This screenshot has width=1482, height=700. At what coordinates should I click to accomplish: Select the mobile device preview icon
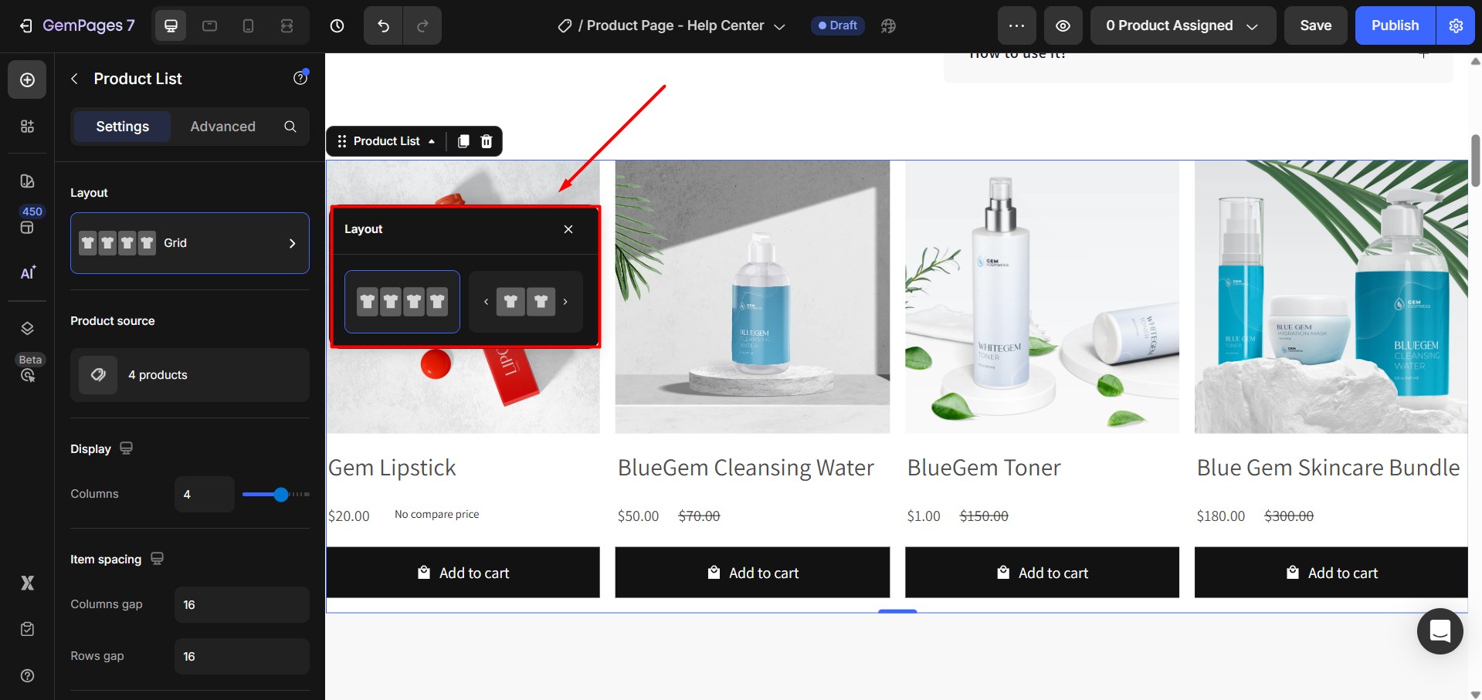(x=248, y=25)
